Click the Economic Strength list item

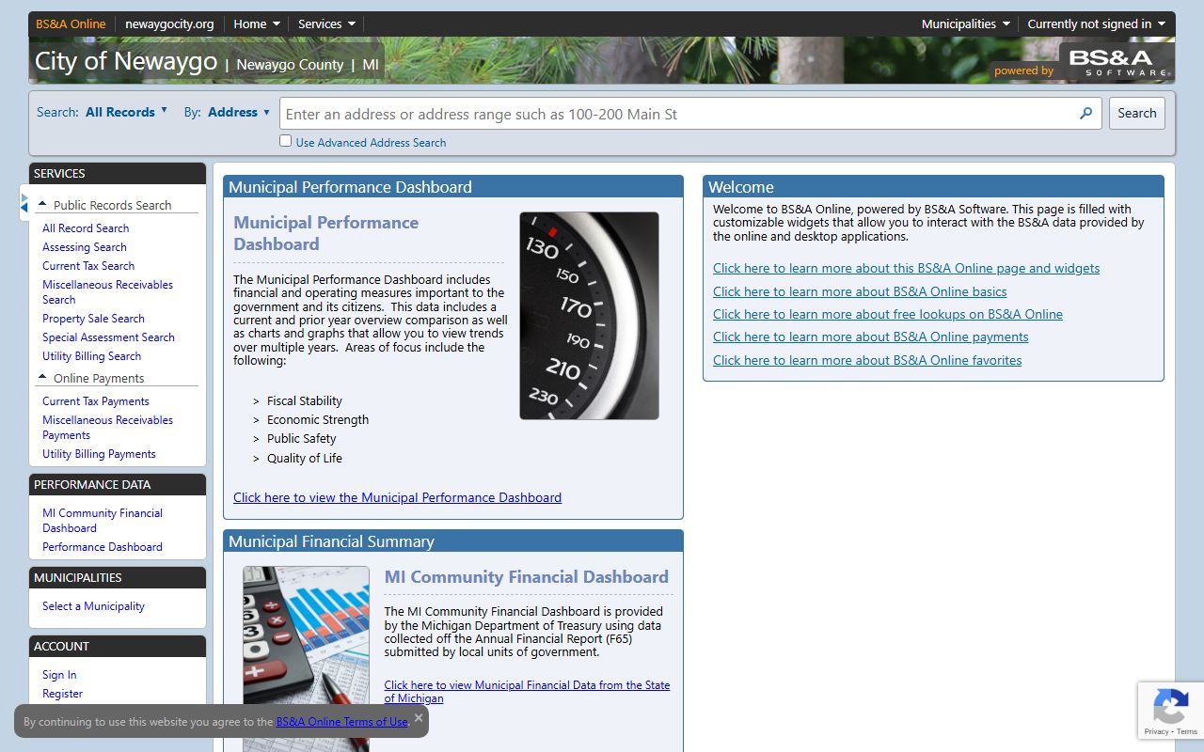pyautogui.click(x=318, y=419)
